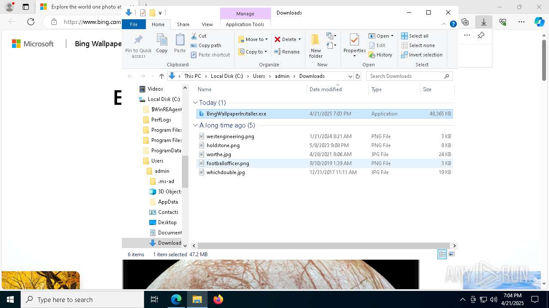Click the refresh button beside address bar
549x308 pixels.
pos(358,76)
